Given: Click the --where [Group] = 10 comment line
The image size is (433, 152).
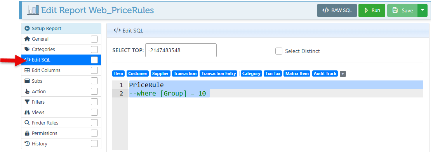Looking at the screenshot, I should tap(168, 94).
